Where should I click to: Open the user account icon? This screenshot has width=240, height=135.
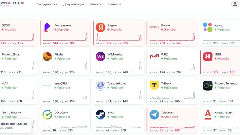(x=235, y=4)
